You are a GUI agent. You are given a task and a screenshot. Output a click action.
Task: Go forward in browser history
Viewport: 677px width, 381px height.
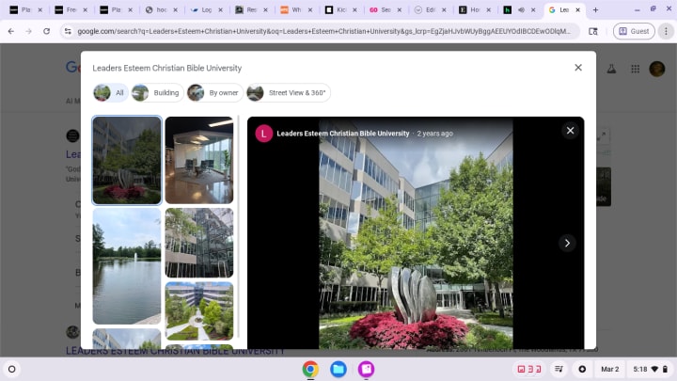(x=28, y=31)
